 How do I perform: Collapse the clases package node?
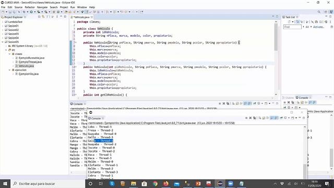9,54
